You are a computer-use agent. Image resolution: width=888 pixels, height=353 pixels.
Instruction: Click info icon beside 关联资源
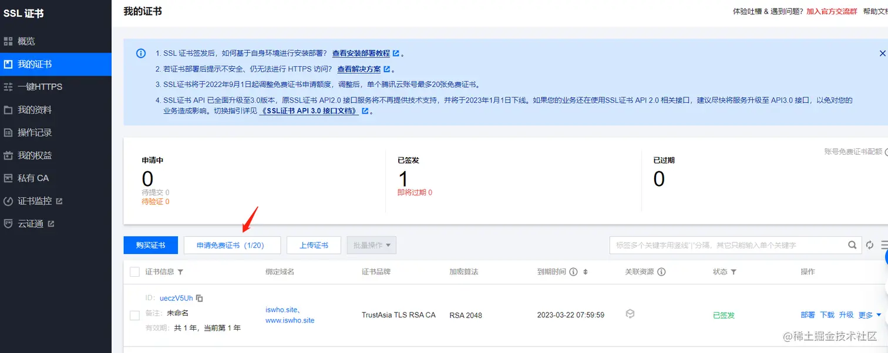tap(661, 272)
